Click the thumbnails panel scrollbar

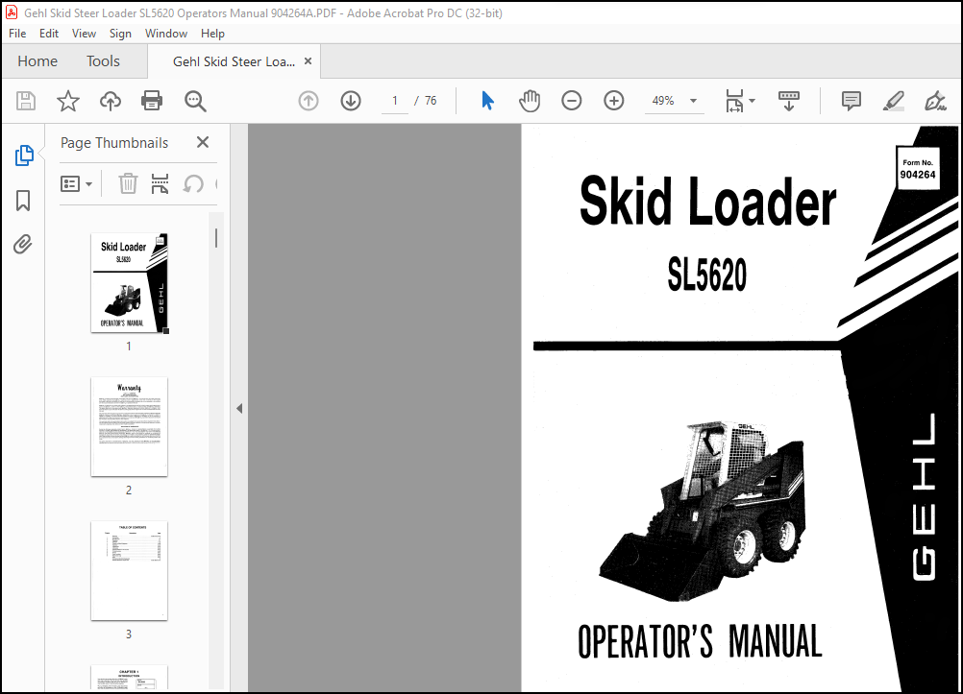[x=215, y=238]
